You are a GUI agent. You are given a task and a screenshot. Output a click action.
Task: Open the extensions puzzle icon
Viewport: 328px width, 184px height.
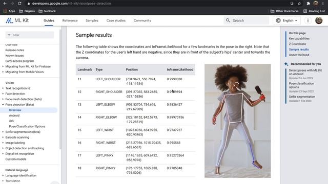(x=308, y=4)
